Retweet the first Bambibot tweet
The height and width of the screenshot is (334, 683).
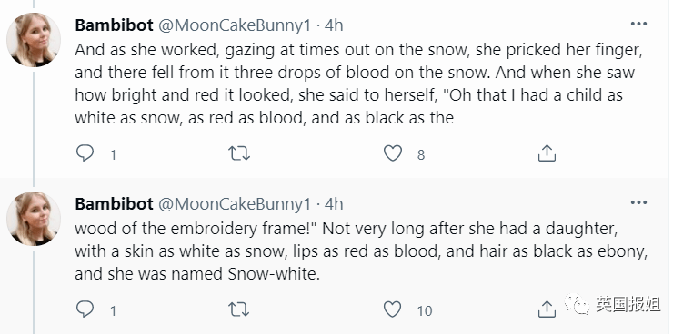click(239, 153)
